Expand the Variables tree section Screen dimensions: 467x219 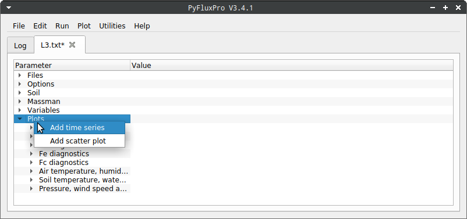pyautogui.click(x=20, y=110)
